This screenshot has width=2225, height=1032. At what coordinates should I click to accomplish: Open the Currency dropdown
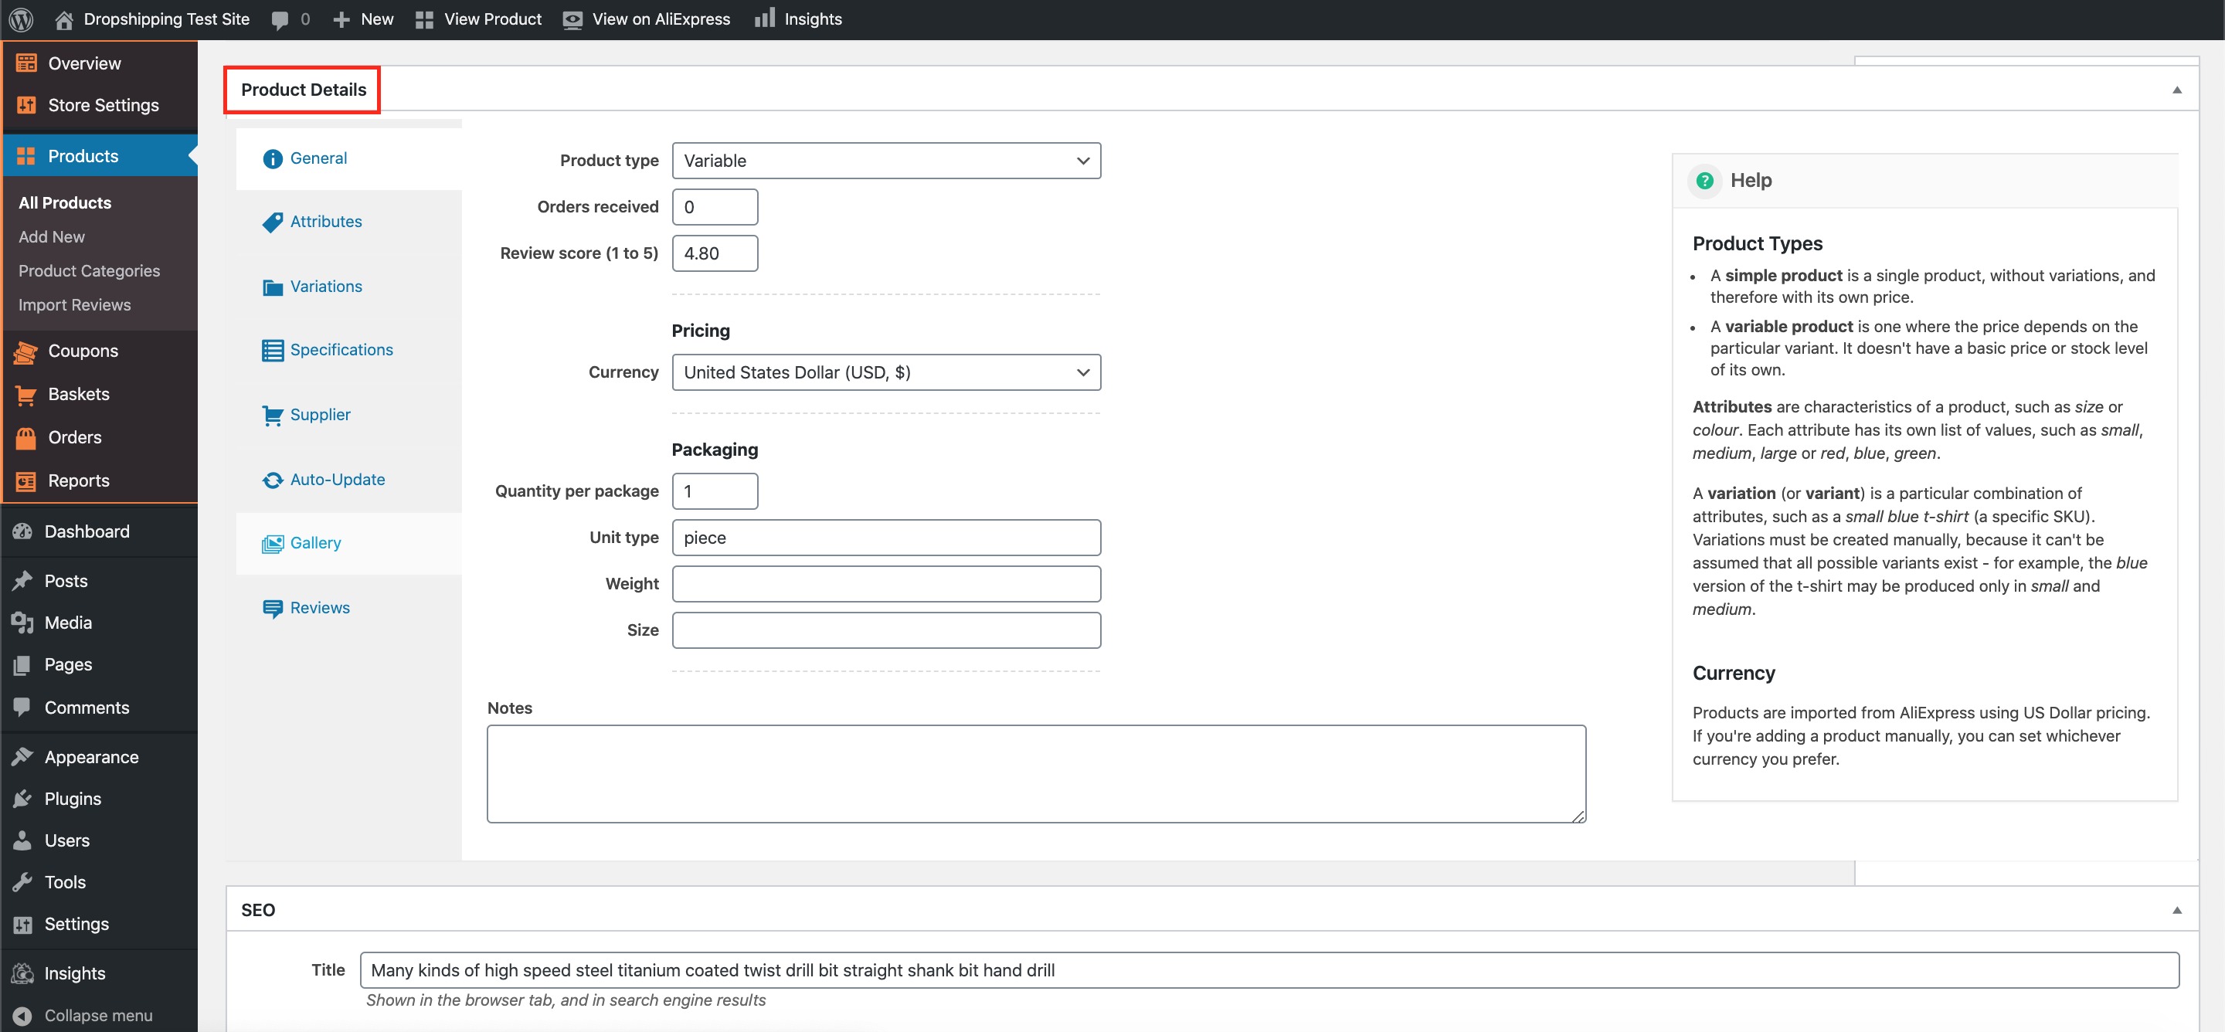point(885,372)
